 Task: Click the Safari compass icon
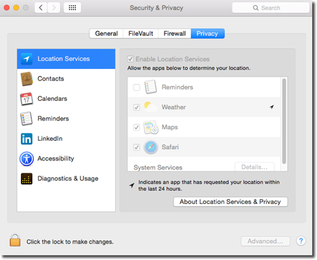pos(150,147)
